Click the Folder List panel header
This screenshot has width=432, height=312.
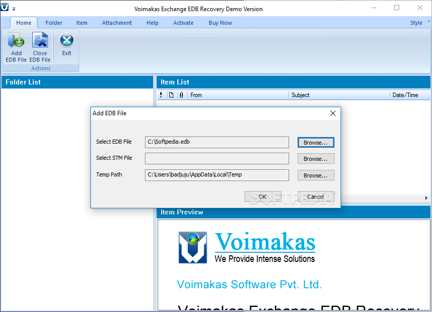(x=77, y=82)
